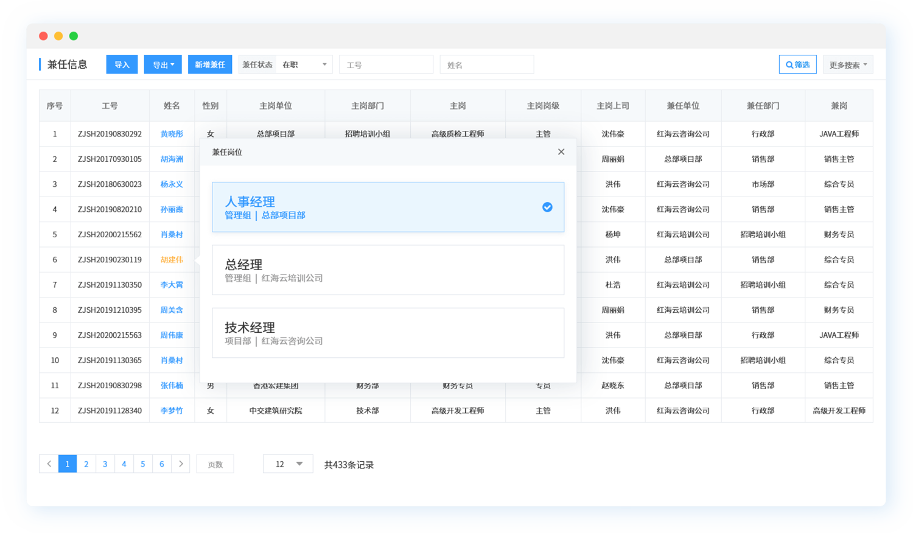
Task: Click cell ZJSH20191128340
Action: click(x=110, y=411)
